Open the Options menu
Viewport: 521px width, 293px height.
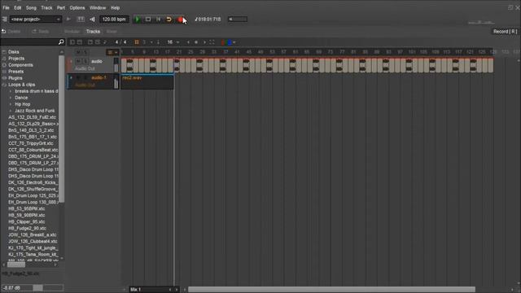pyautogui.click(x=77, y=7)
